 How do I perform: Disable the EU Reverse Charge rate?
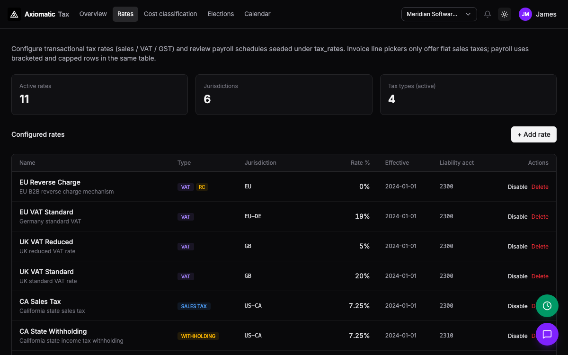pyautogui.click(x=517, y=187)
